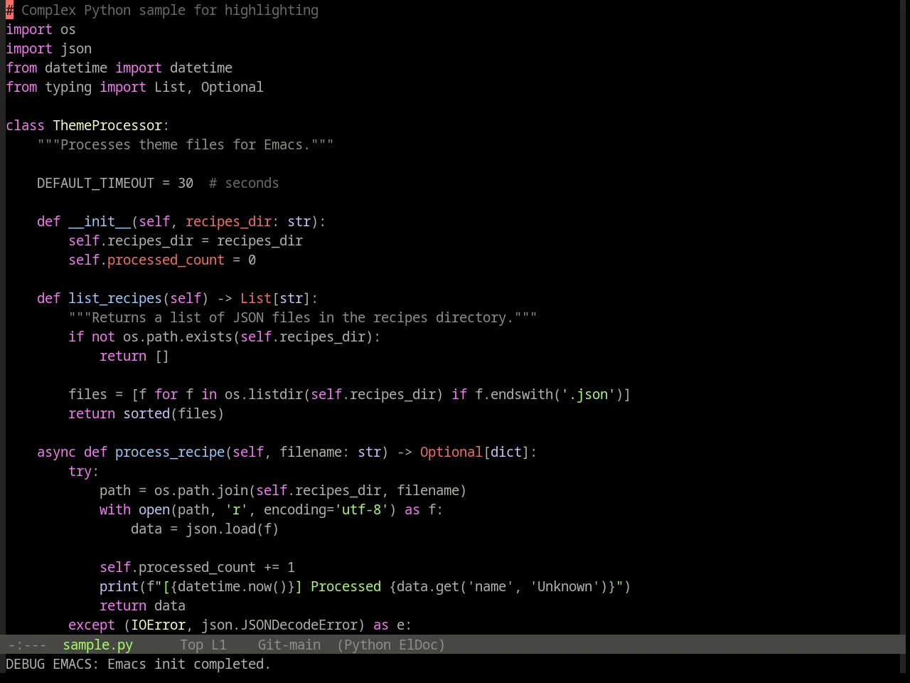Screen dimensions: 910x683
Task: Click 'os.path.exists' in the if statement
Action: pos(178,337)
